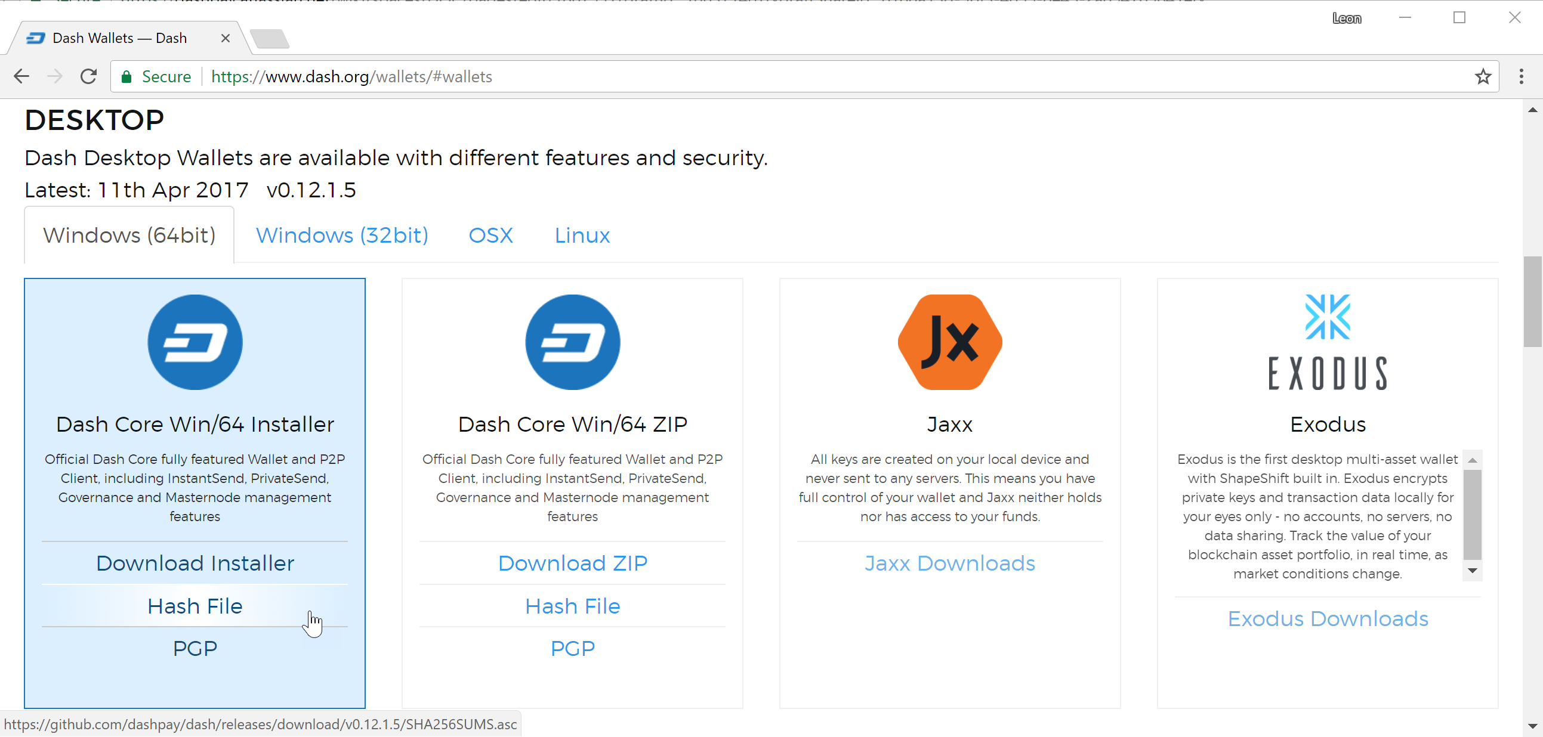This screenshot has height=737, width=1543.
Task: Switch to the OSX tab
Action: pos(490,236)
